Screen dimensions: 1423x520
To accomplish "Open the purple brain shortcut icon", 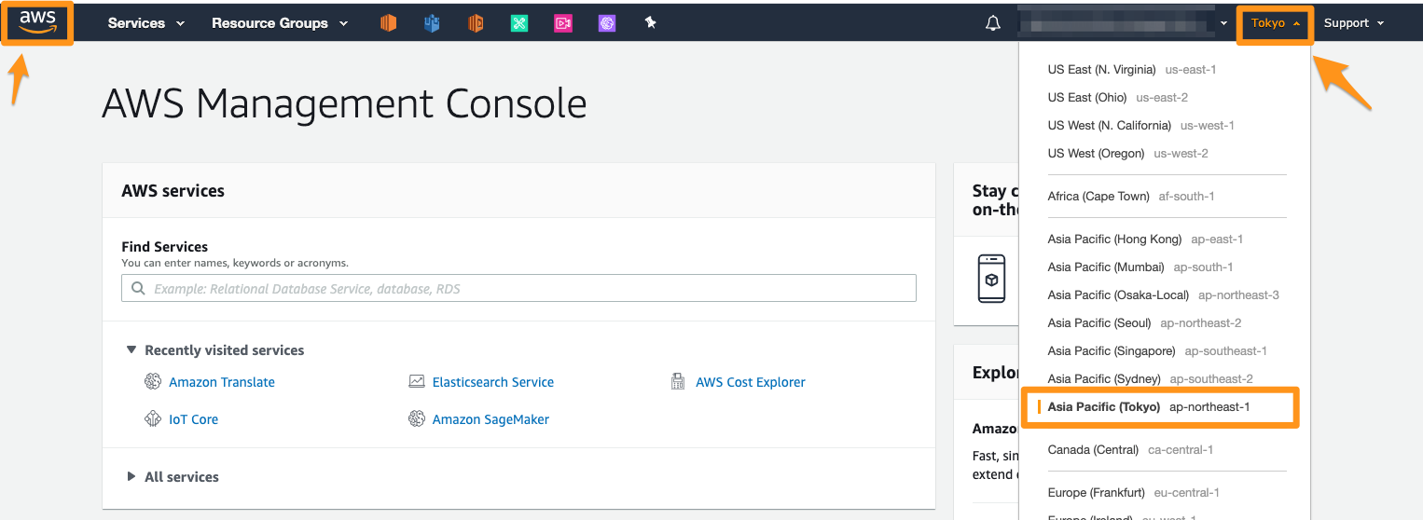I will (x=607, y=23).
